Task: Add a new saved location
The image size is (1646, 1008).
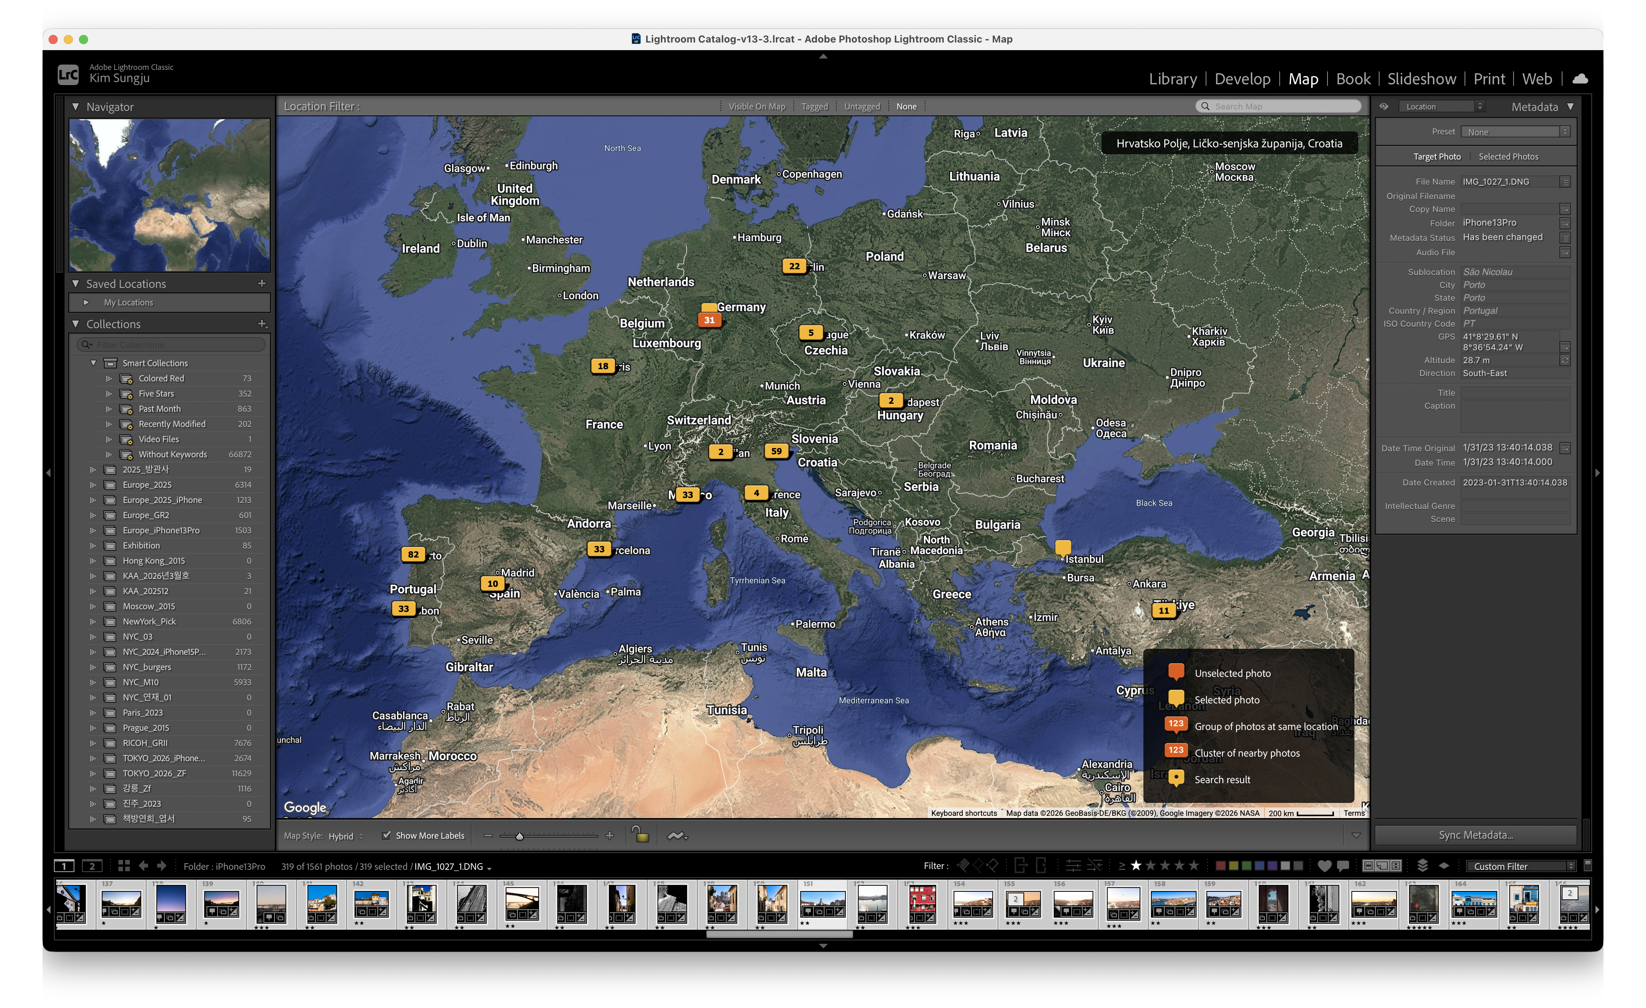Action: coord(262,283)
